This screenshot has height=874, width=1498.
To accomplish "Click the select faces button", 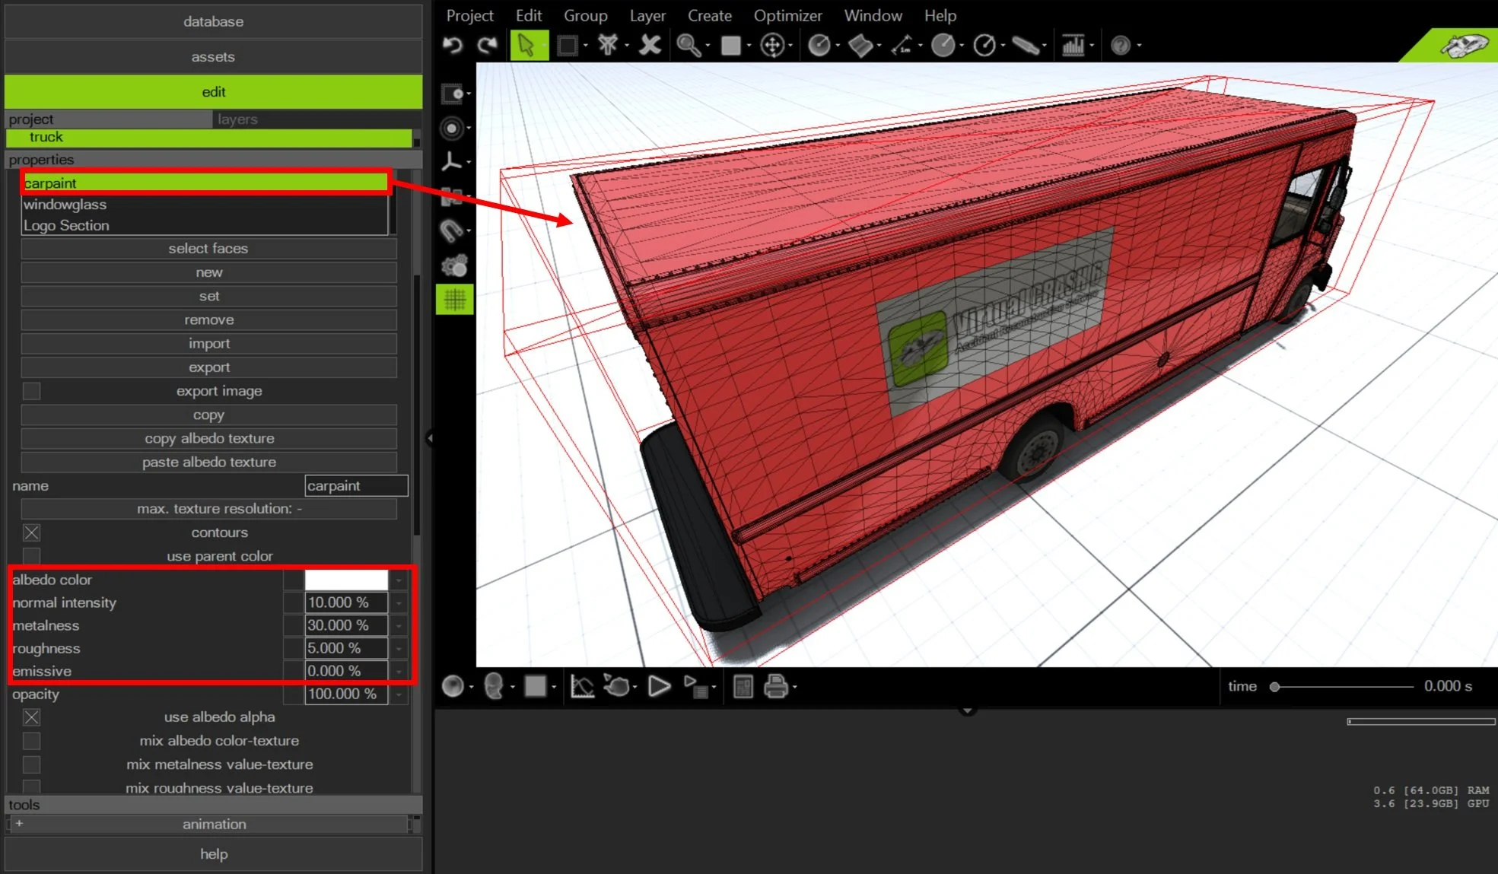I will coord(208,249).
